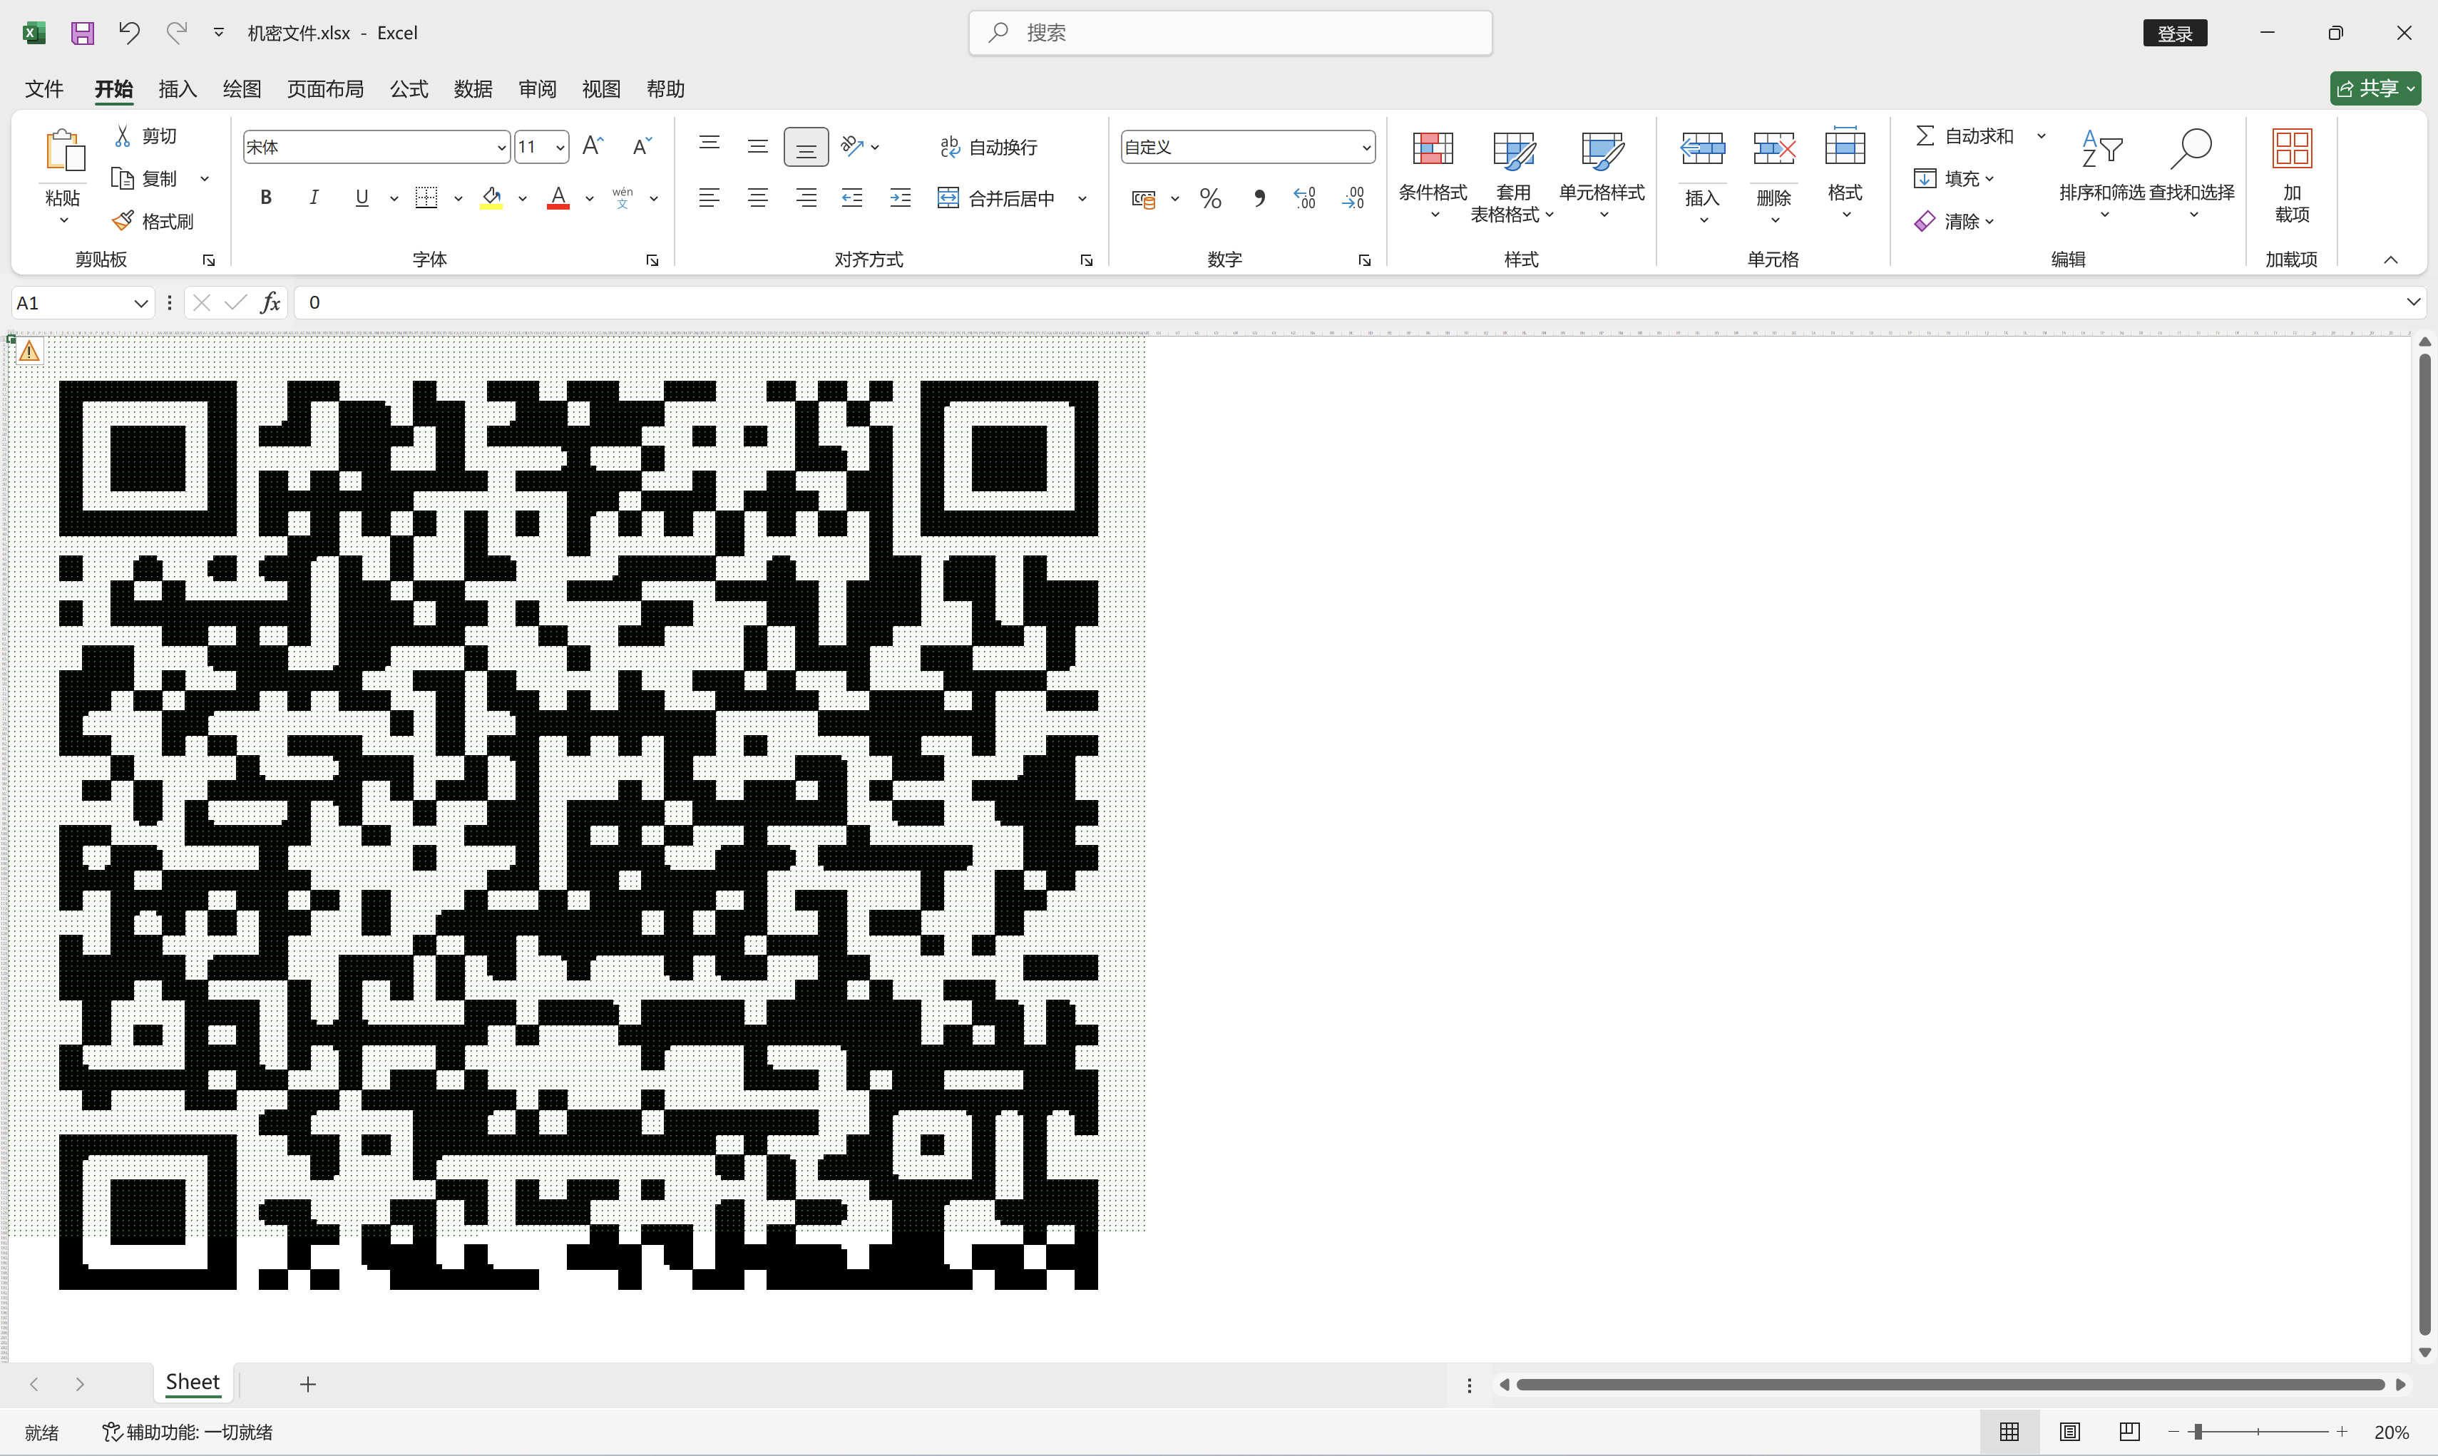Toggle Wrap Text (自动换行)
The width and height of the screenshot is (2438, 1456).
pos(988,147)
